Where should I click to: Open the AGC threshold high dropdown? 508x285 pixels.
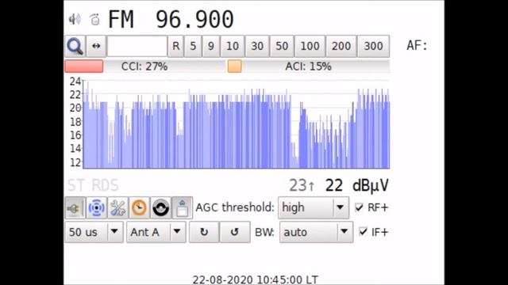(x=314, y=207)
